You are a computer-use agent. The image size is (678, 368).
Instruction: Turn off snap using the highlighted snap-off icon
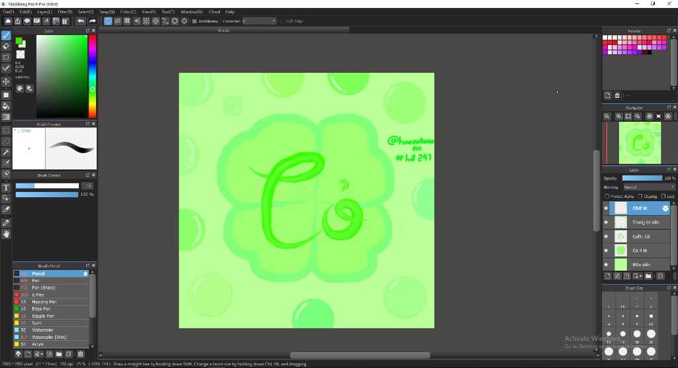(108, 21)
